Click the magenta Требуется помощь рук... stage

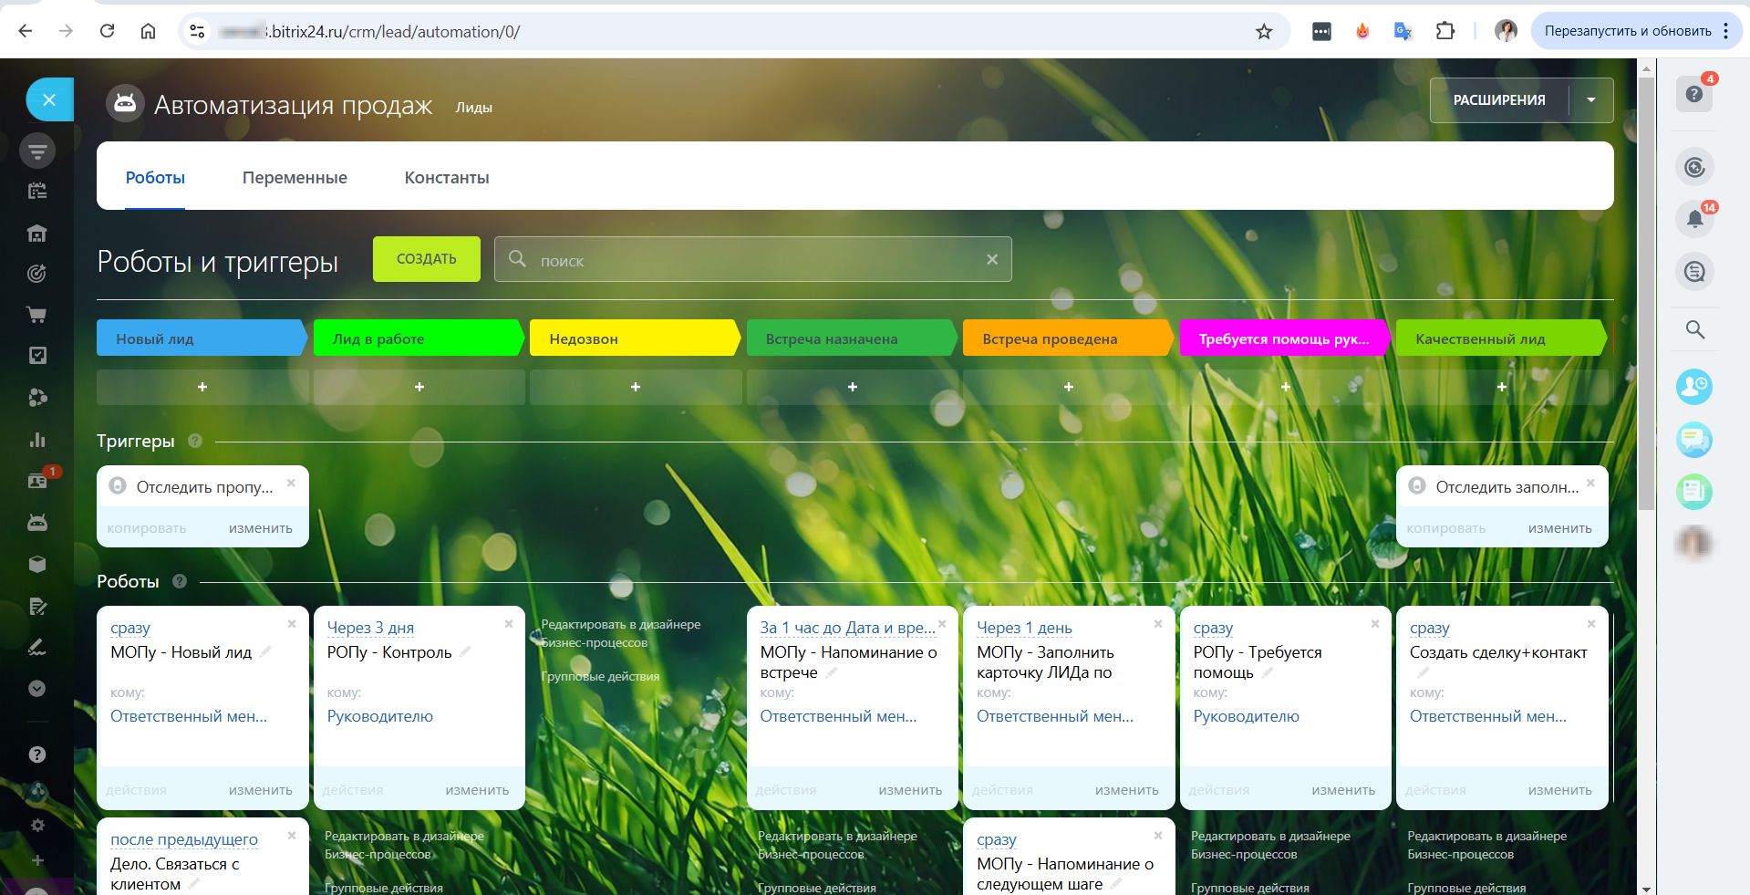(1285, 338)
